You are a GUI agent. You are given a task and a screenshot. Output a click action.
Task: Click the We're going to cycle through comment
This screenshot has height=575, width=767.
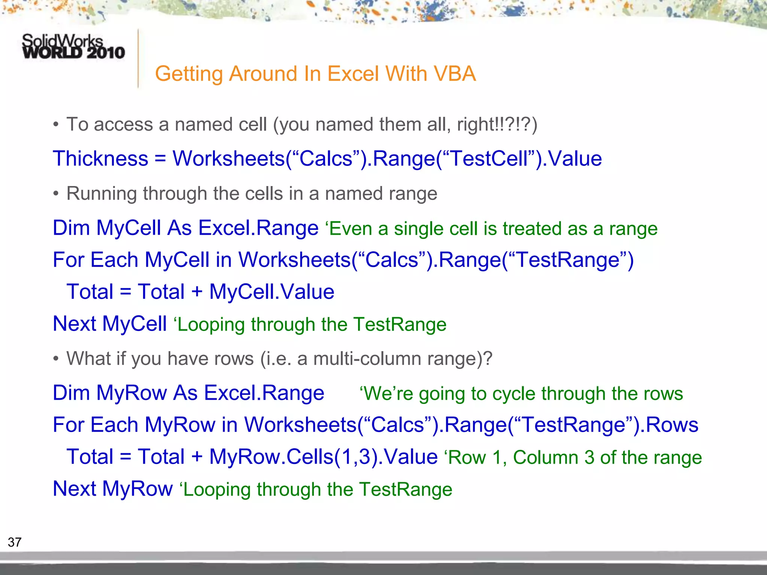(521, 393)
